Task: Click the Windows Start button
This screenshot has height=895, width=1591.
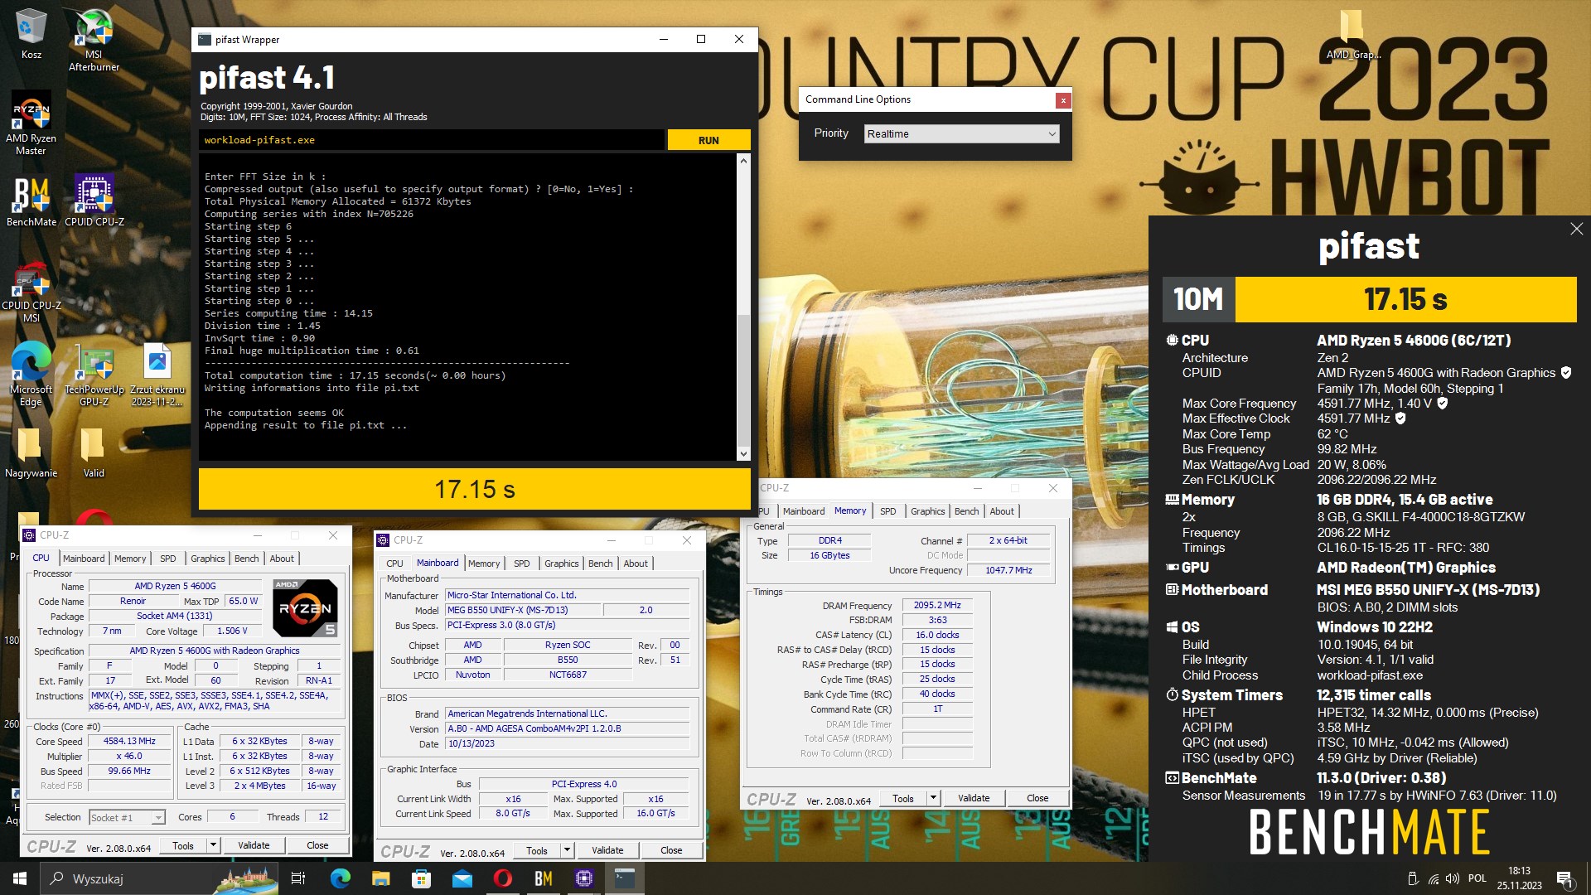Action: (x=20, y=878)
